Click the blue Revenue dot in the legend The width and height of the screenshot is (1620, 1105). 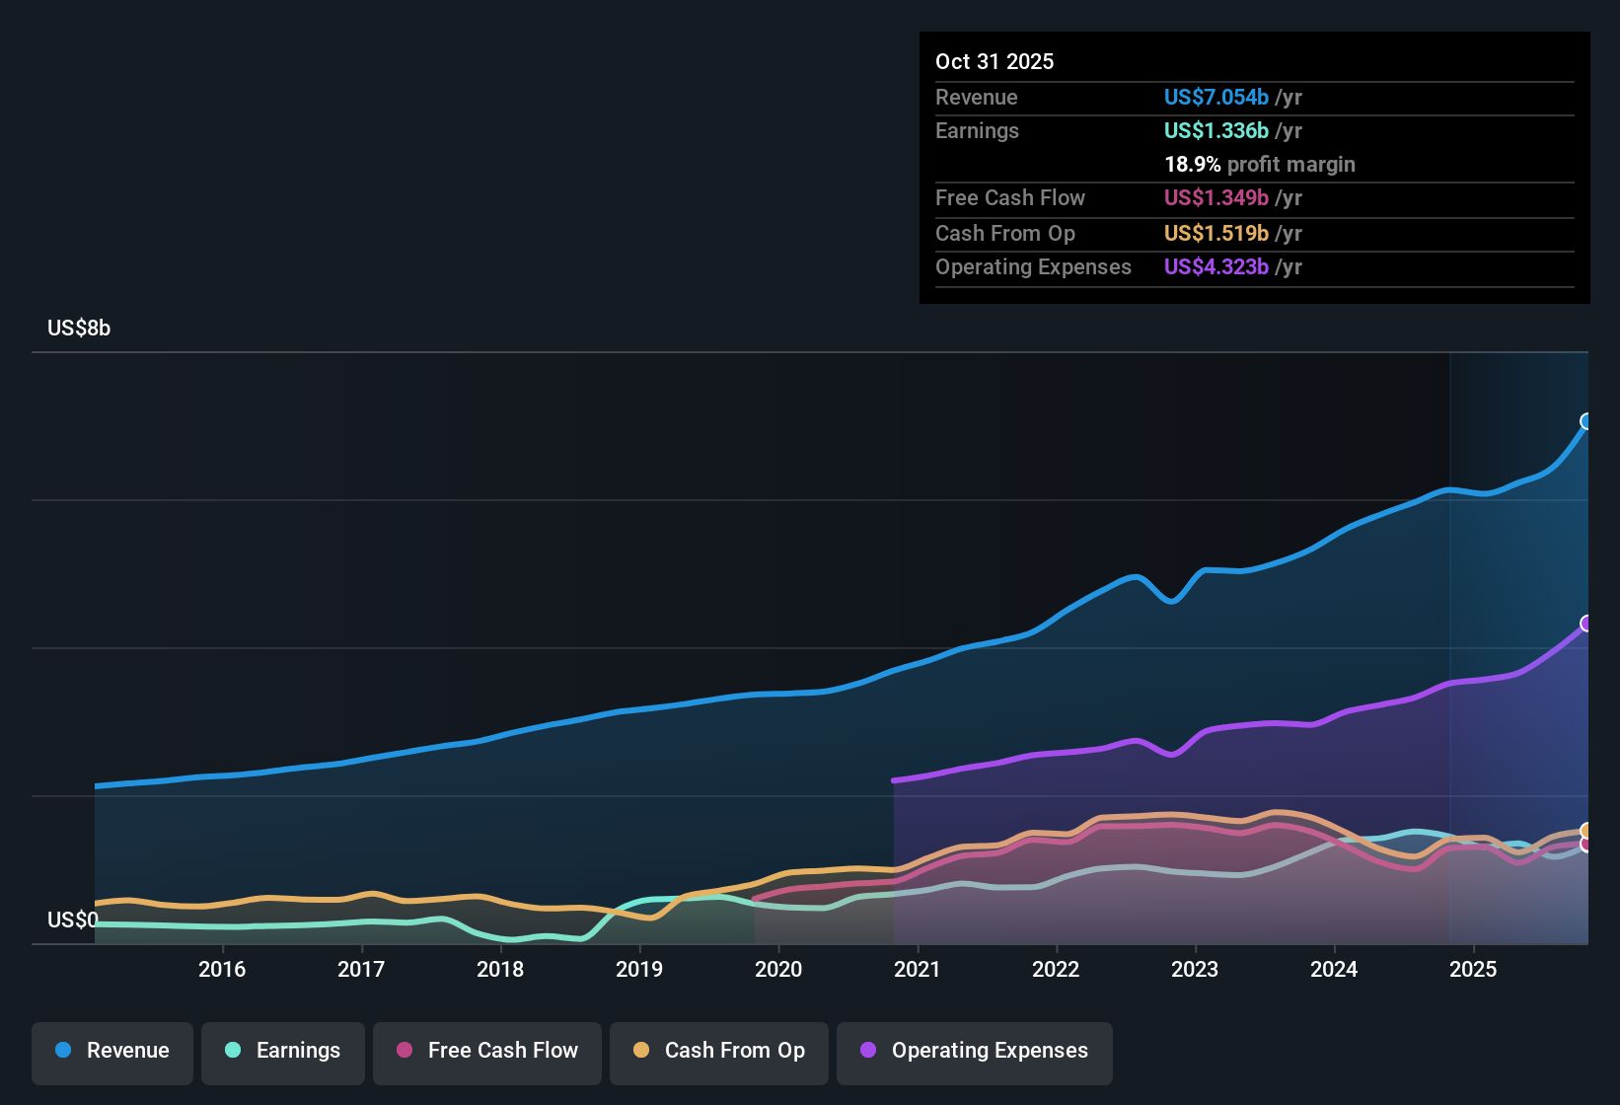point(62,1051)
